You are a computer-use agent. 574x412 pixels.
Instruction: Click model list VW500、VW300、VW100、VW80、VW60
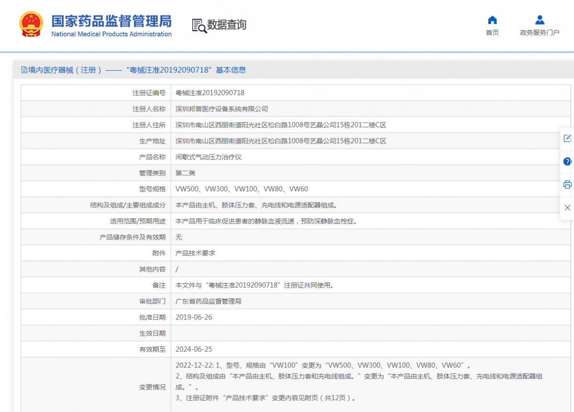242,189
